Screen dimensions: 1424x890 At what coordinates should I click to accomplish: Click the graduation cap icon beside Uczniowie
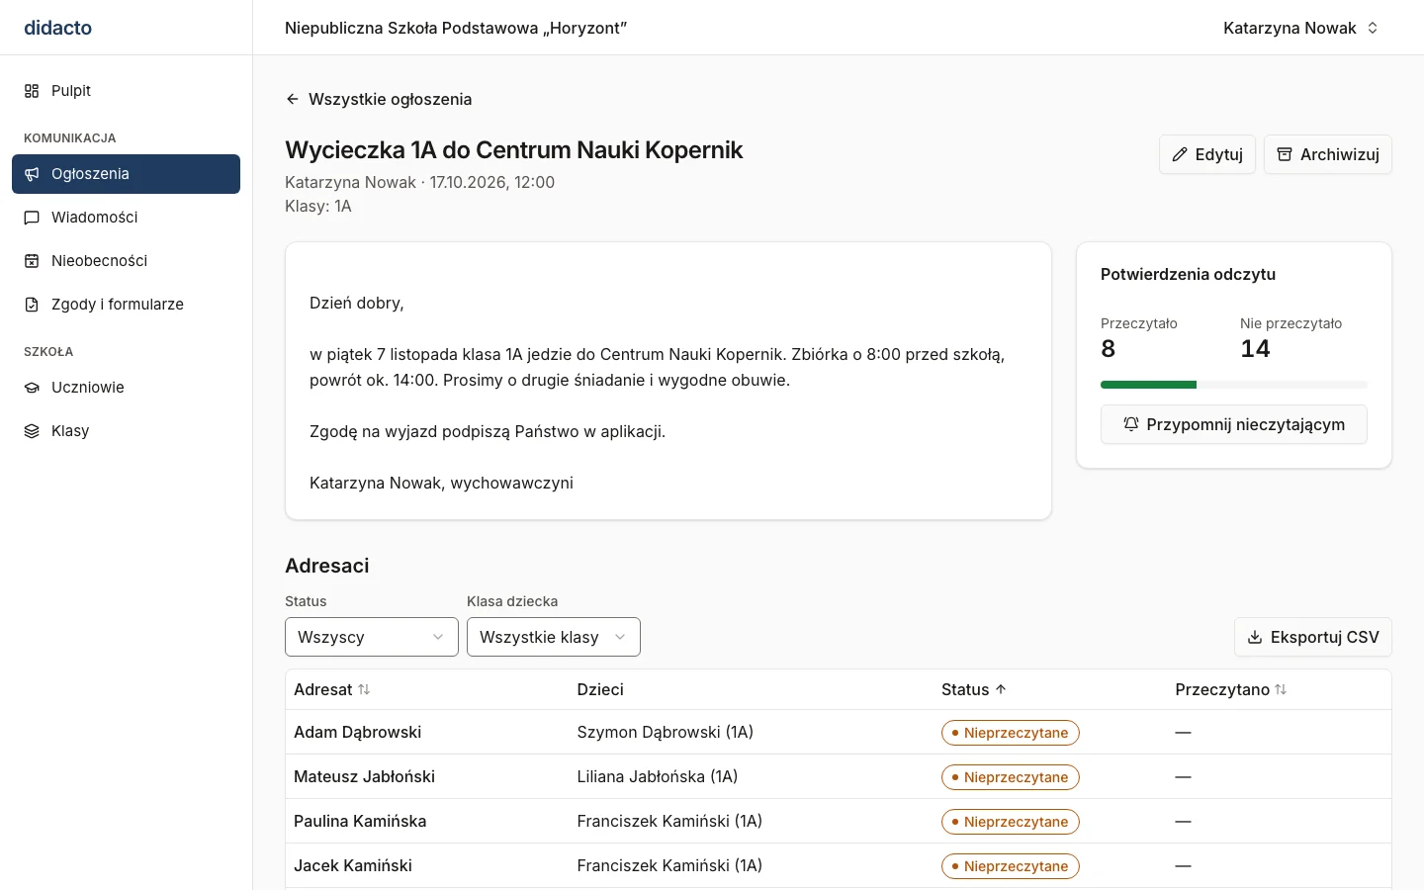pos(32,388)
